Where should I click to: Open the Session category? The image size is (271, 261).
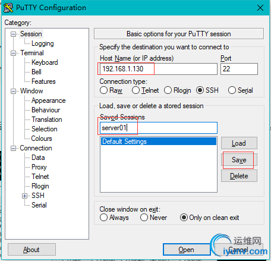click(x=31, y=34)
